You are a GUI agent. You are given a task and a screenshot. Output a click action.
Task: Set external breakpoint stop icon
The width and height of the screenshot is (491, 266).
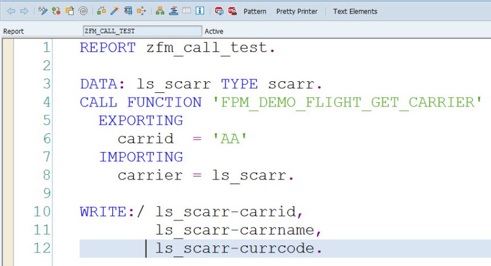233,11
